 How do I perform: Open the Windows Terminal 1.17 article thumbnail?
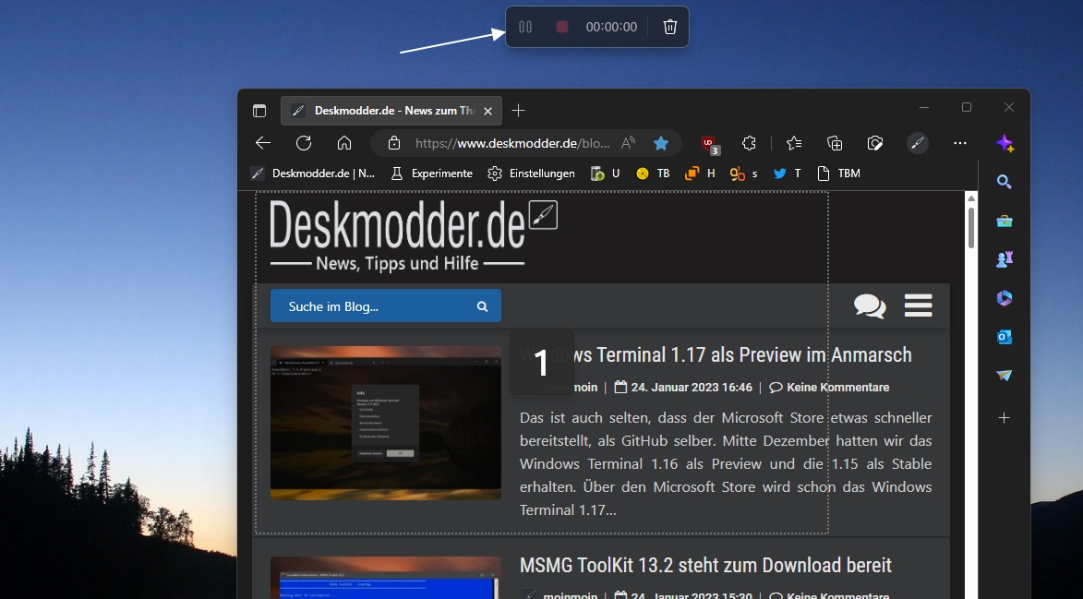click(385, 423)
